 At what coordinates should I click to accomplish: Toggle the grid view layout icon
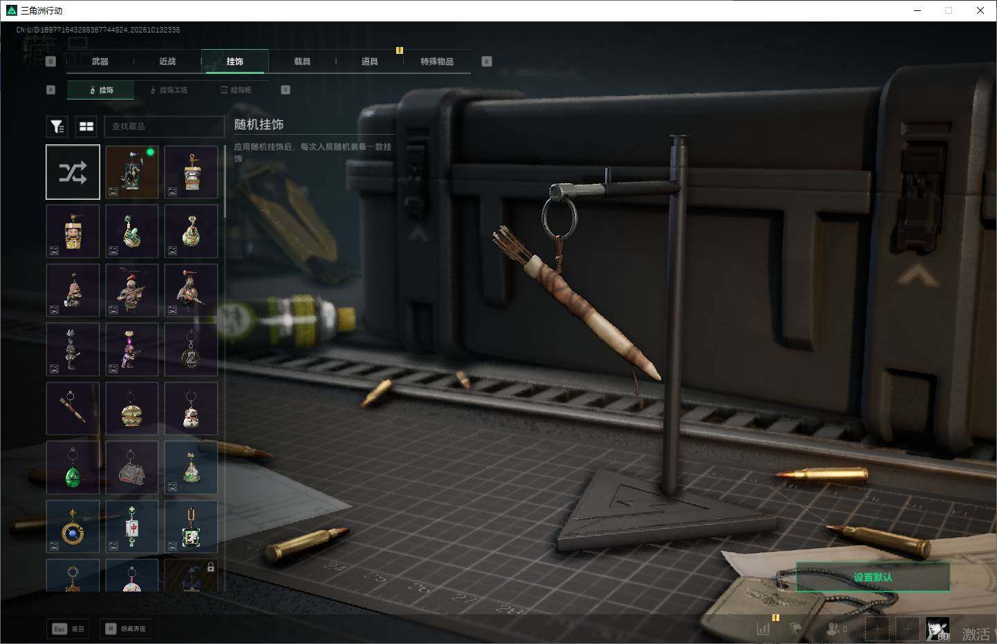pos(86,126)
